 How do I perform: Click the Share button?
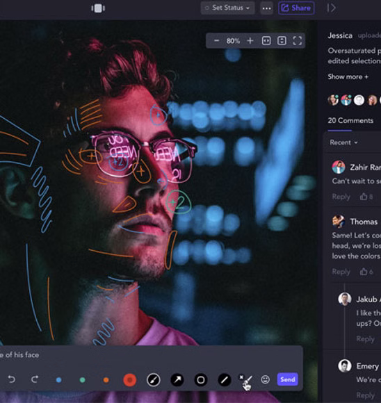point(296,8)
